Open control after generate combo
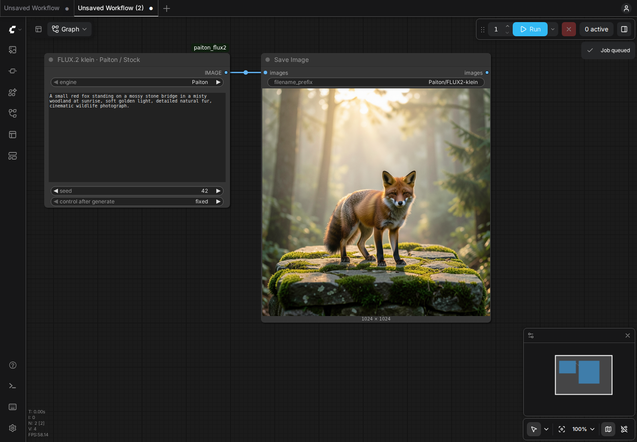The width and height of the screenshot is (637, 442). [x=137, y=202]
